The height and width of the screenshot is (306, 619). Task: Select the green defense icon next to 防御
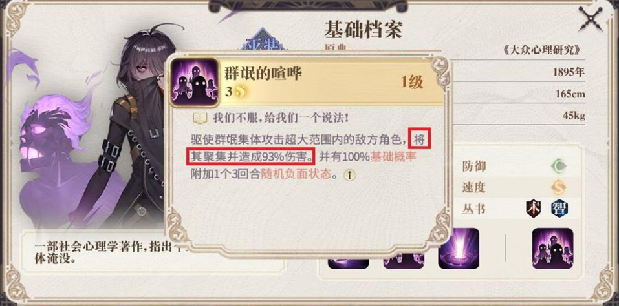coord(558,166)
